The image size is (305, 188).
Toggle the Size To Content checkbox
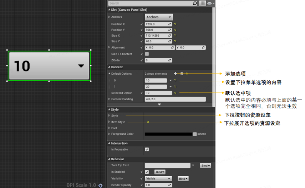point(147,54)
